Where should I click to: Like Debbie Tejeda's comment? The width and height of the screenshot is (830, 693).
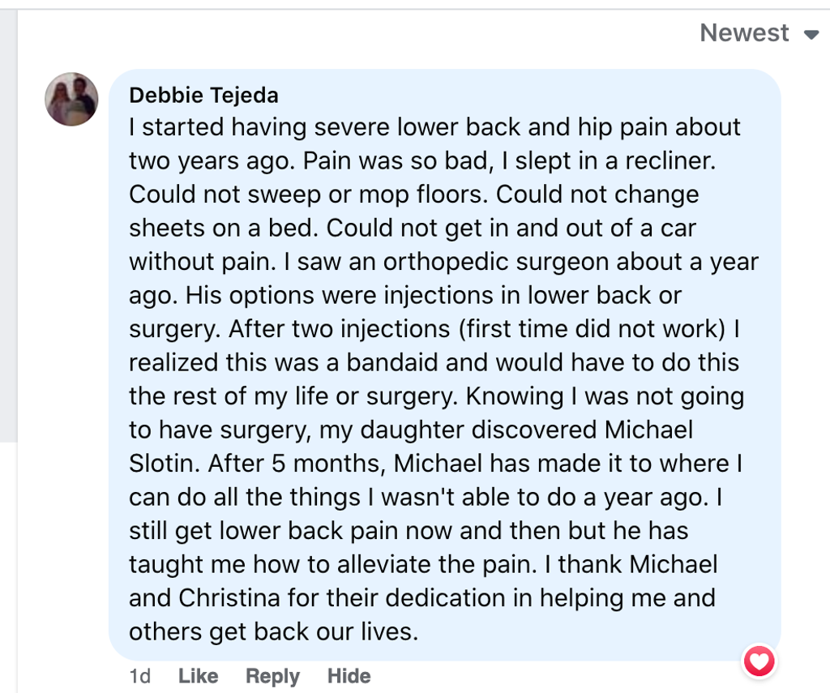point(198,676)
